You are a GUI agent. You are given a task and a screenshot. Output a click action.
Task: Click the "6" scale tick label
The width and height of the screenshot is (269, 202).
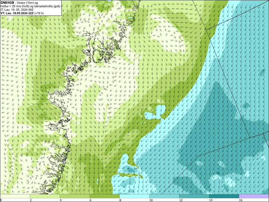click(x=90, y=200)
